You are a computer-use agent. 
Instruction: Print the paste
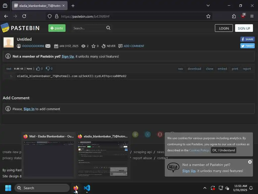tap(235, 69)
